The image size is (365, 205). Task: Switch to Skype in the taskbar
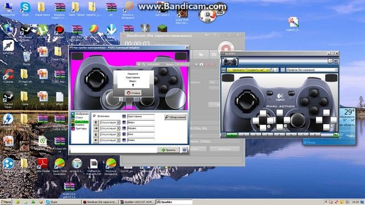(63, 202)
